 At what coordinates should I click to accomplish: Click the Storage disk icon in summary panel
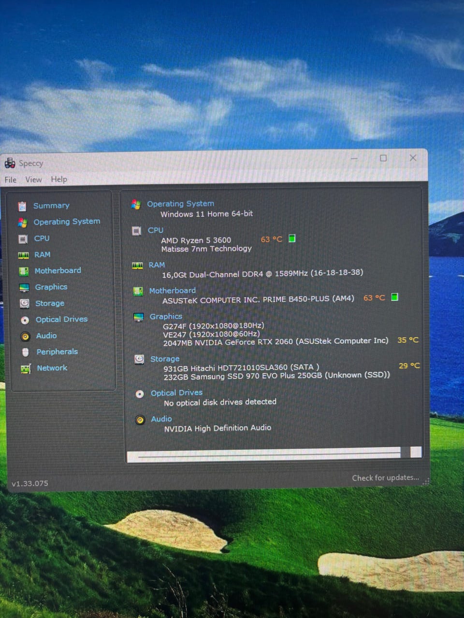[139, 359]
